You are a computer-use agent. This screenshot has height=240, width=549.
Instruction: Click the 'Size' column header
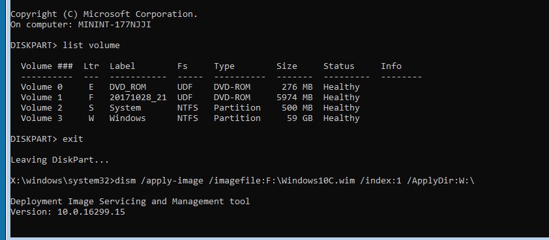coord(287,66)
